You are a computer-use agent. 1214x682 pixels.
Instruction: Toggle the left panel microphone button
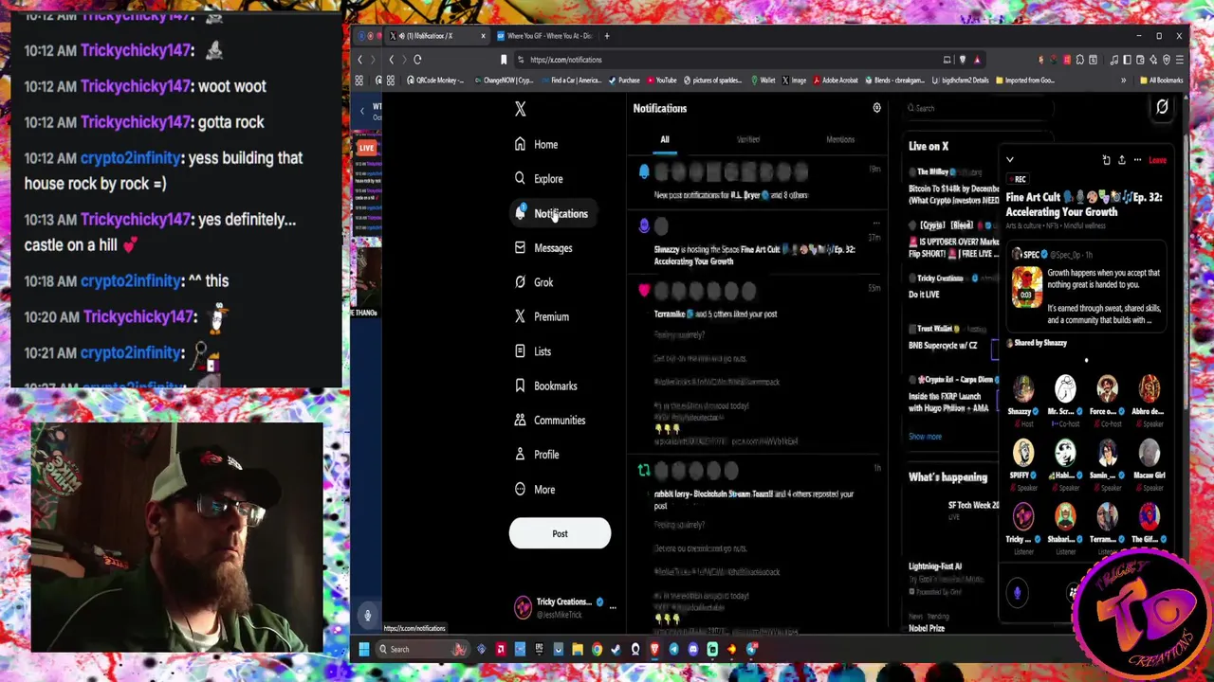[367, 616]
